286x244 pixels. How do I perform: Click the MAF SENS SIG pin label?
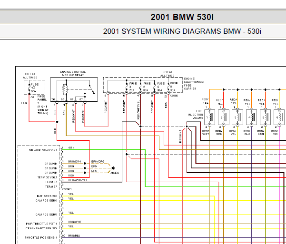click(47, 196)
